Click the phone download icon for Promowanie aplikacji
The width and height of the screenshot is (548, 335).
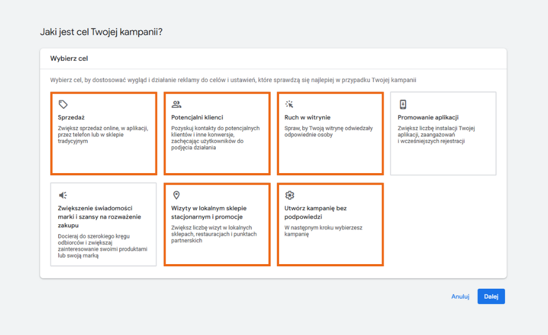tap(403, 104)
